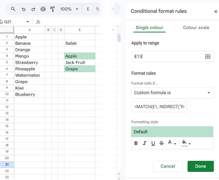This screenshot has height=180, width=219.
Task: Open the fill colour picker
Action: [x=186, y=143]
